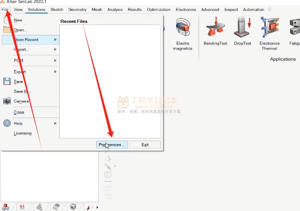Screen dimensions: 300x211
Task: Select the PDM menu entry
Action: pos(18,60)
